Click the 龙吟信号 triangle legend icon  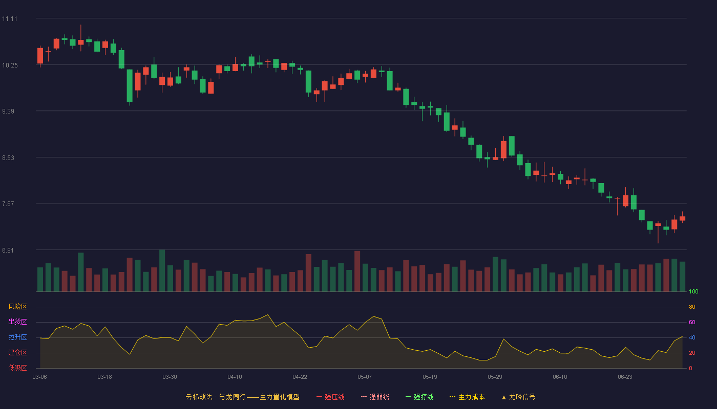[503, 397]
